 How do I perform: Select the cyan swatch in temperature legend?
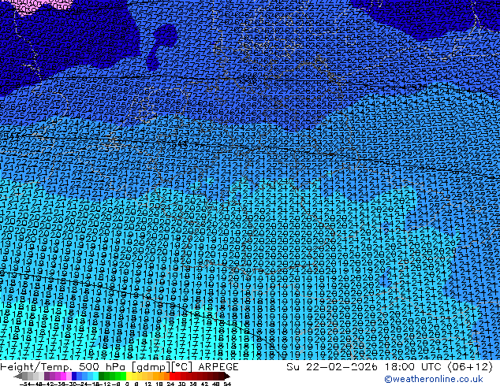[x=95, y=376]
